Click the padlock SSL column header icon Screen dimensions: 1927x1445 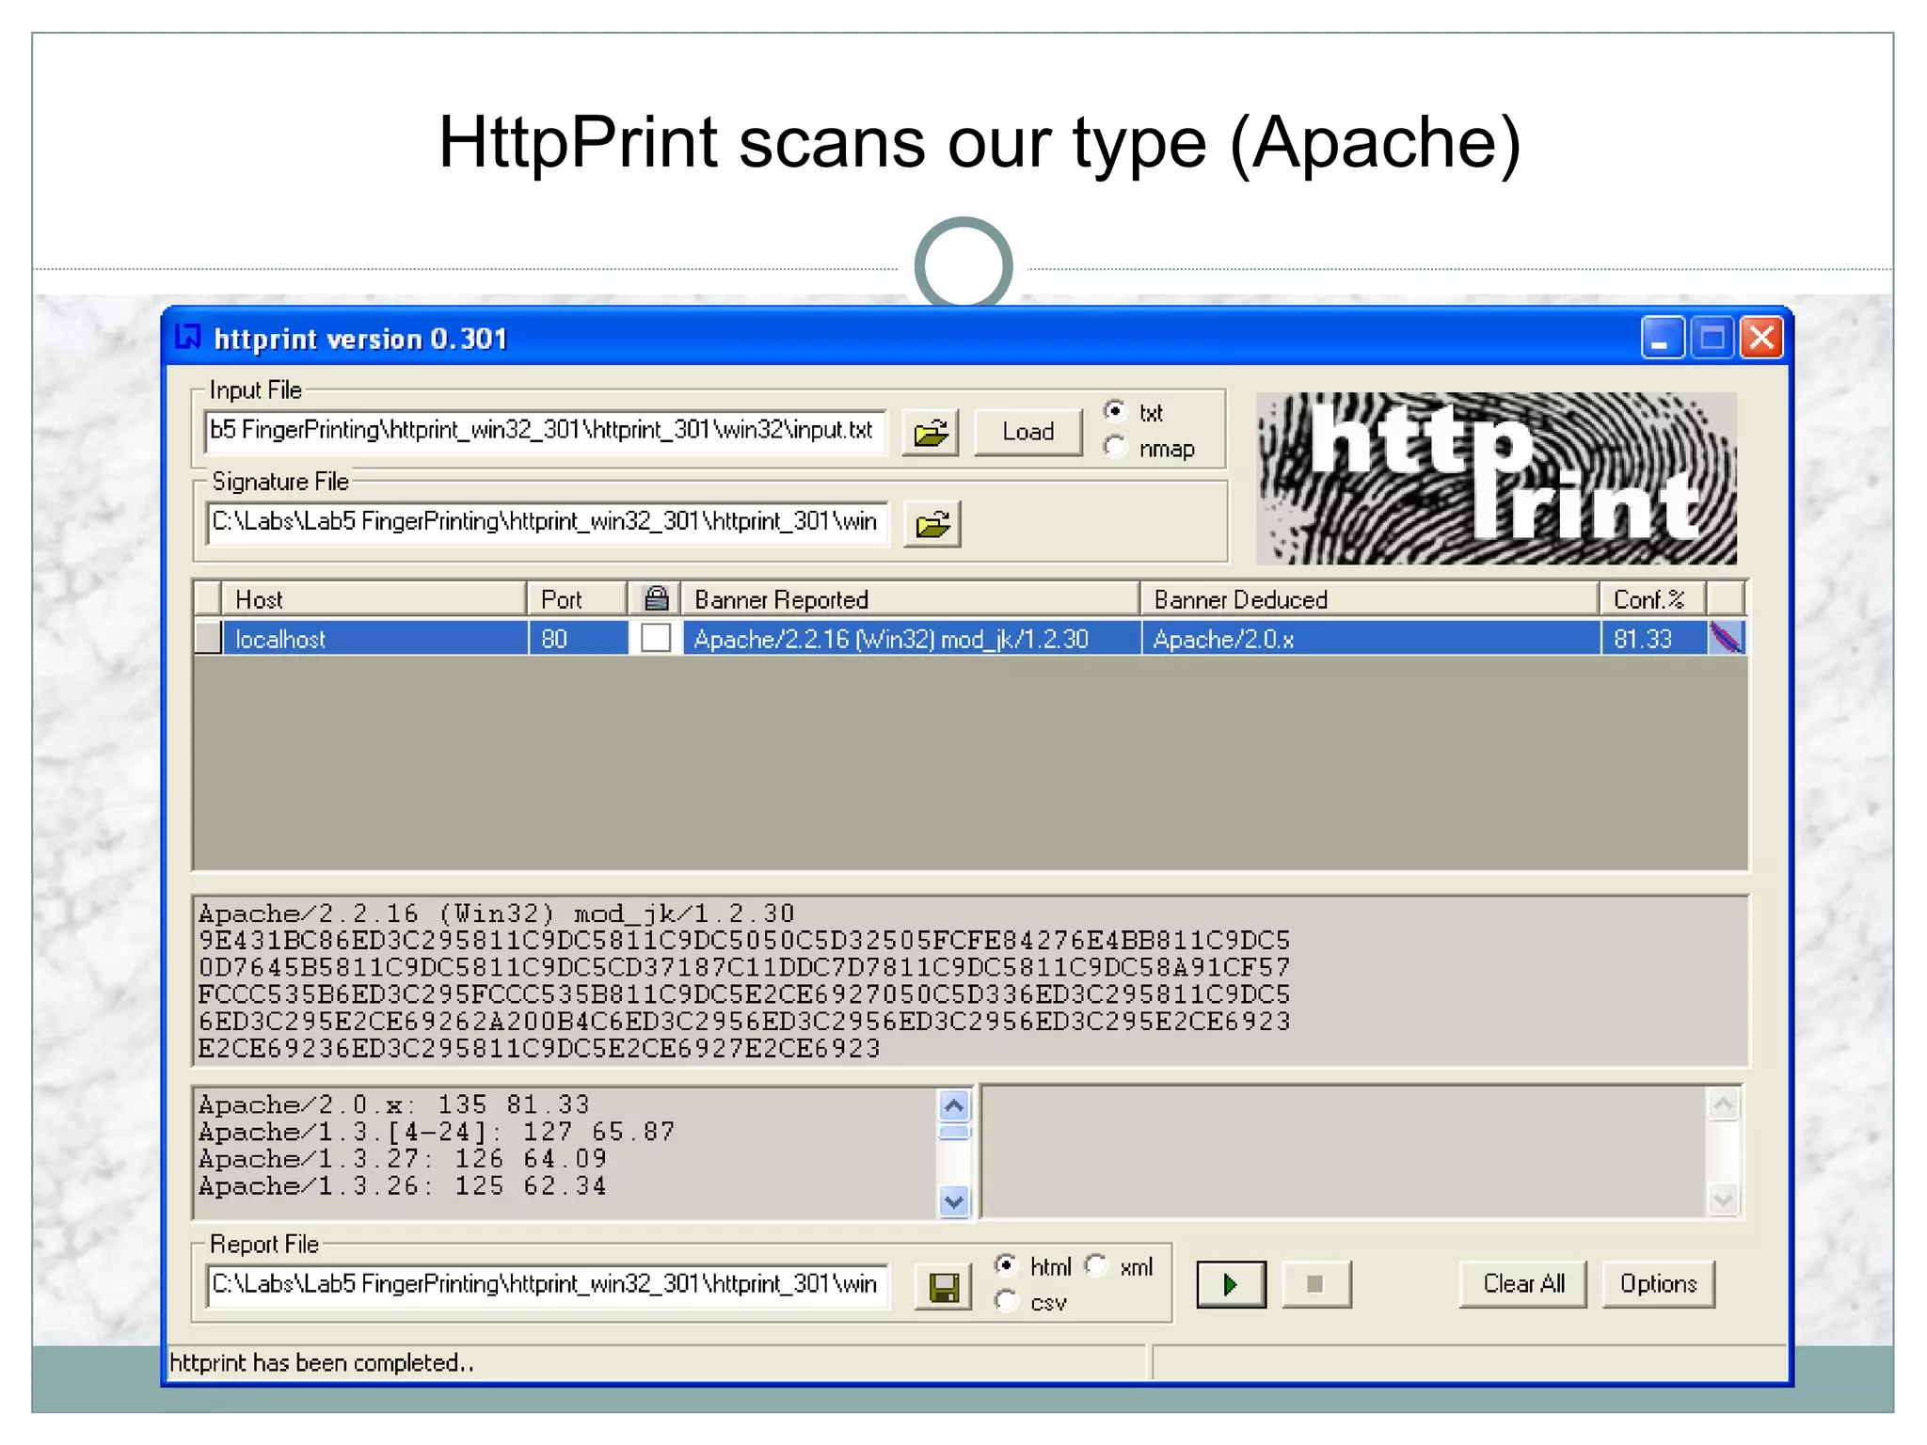pos(656,598)
